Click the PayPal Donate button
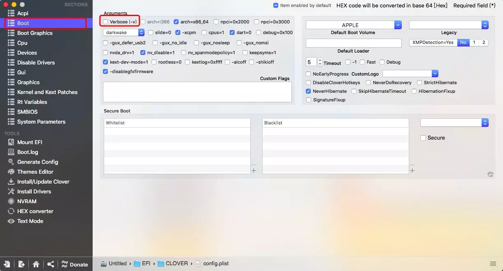 tap(74, 264)
